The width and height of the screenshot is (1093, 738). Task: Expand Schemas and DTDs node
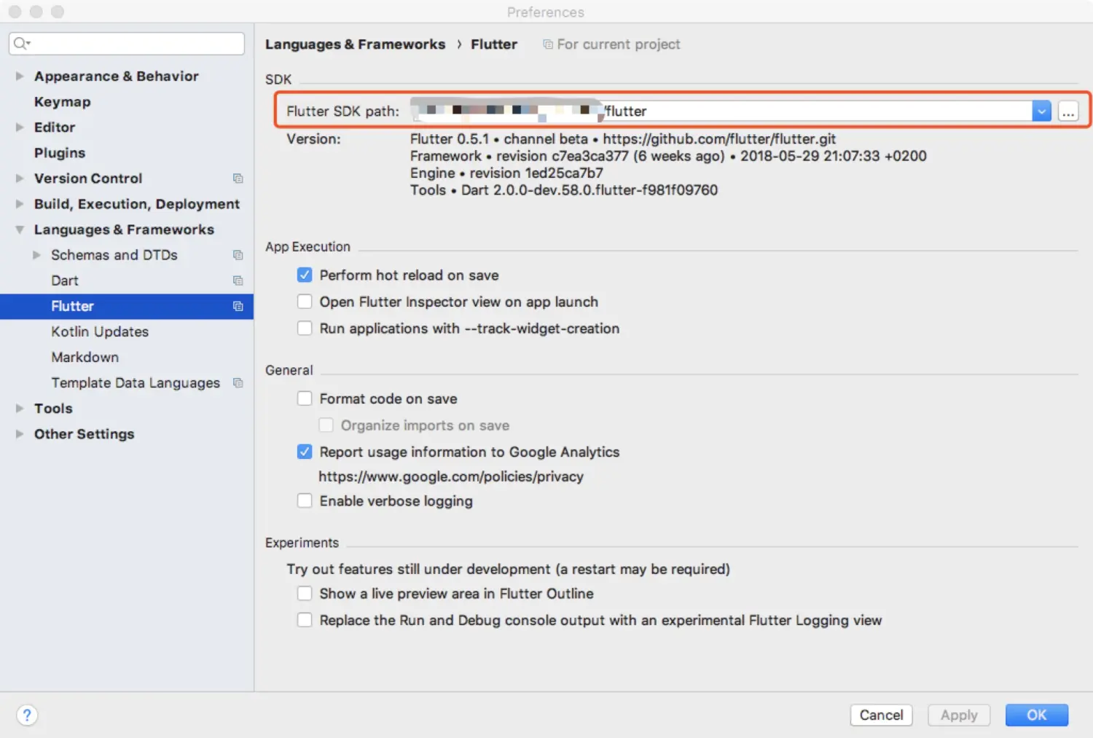36,255
